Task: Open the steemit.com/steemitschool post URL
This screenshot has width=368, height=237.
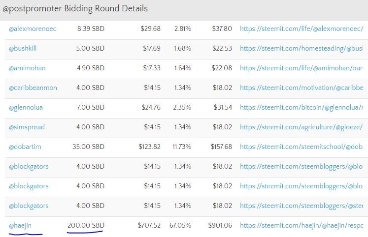Action: point(301,147)
